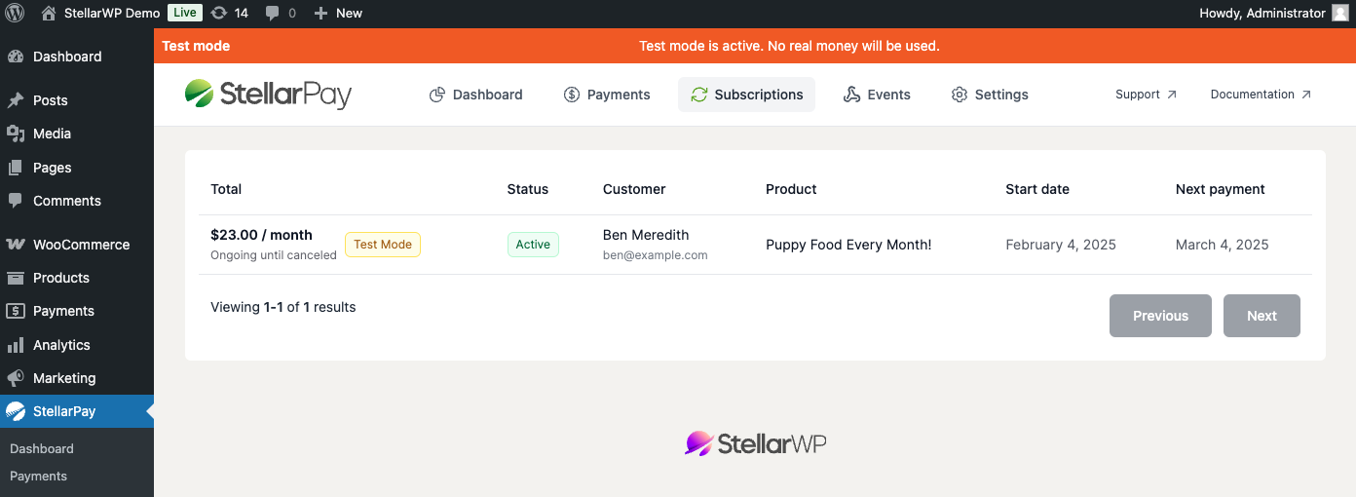This screenshot has width=1356, height=497.
Task: Select the Payments tab in StellarPay header
Action: tap(607, 95)
